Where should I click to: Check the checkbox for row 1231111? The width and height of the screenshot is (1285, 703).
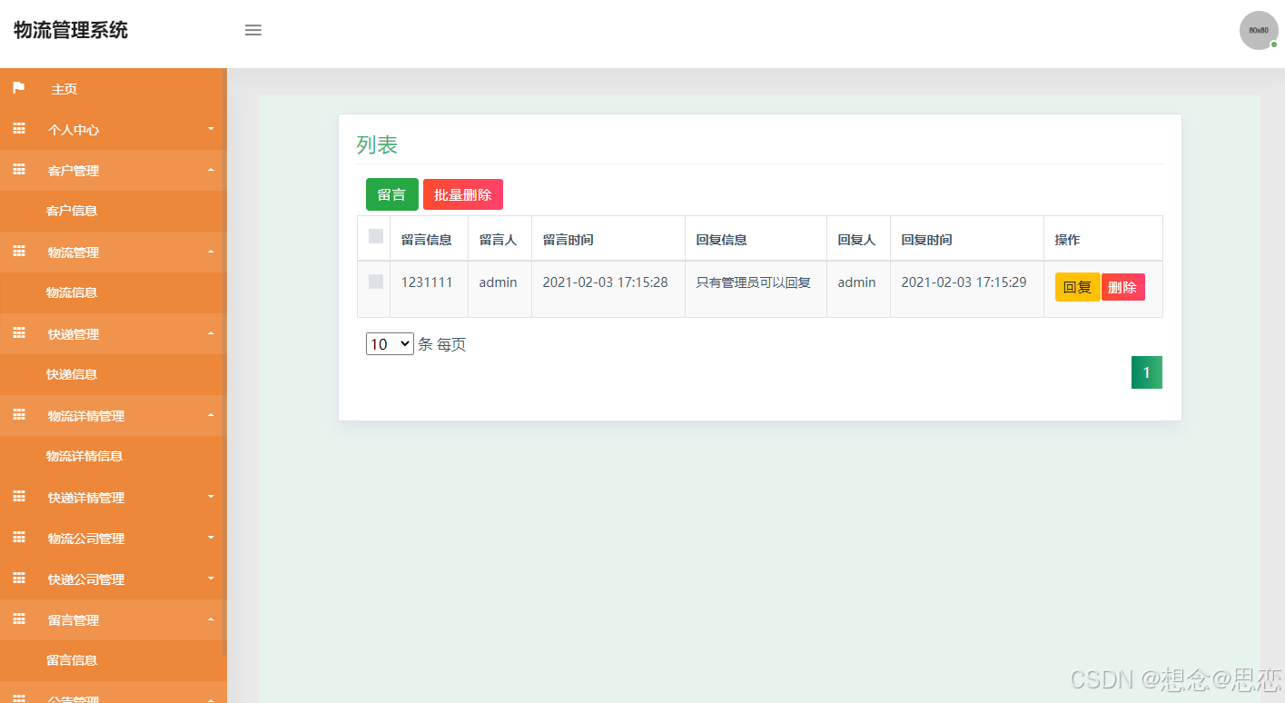tap(376, 282)
